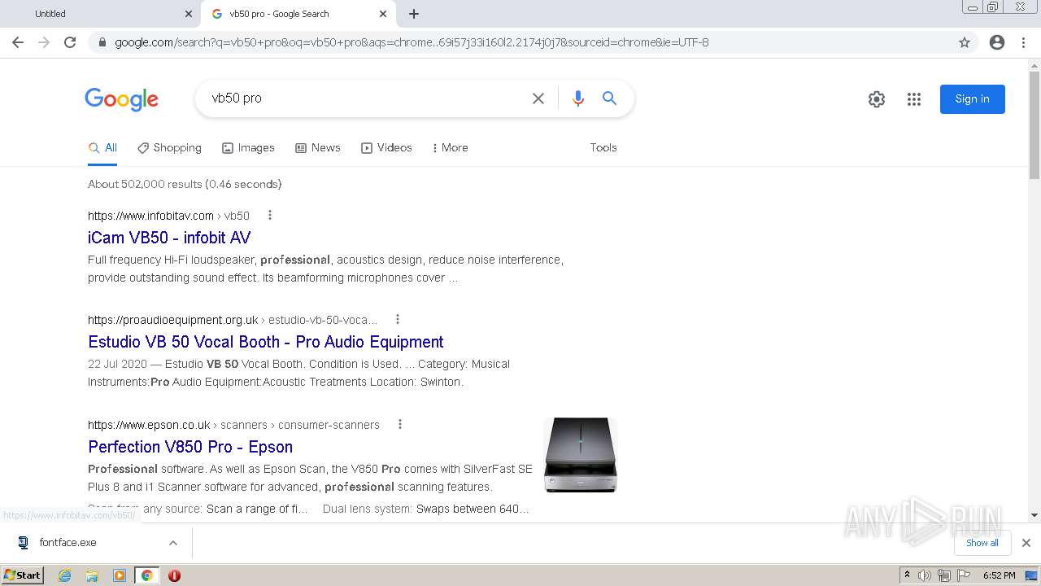Open search Tools options
The image size is (1041, 586).
pyautogui.click(x=603, y=148)
